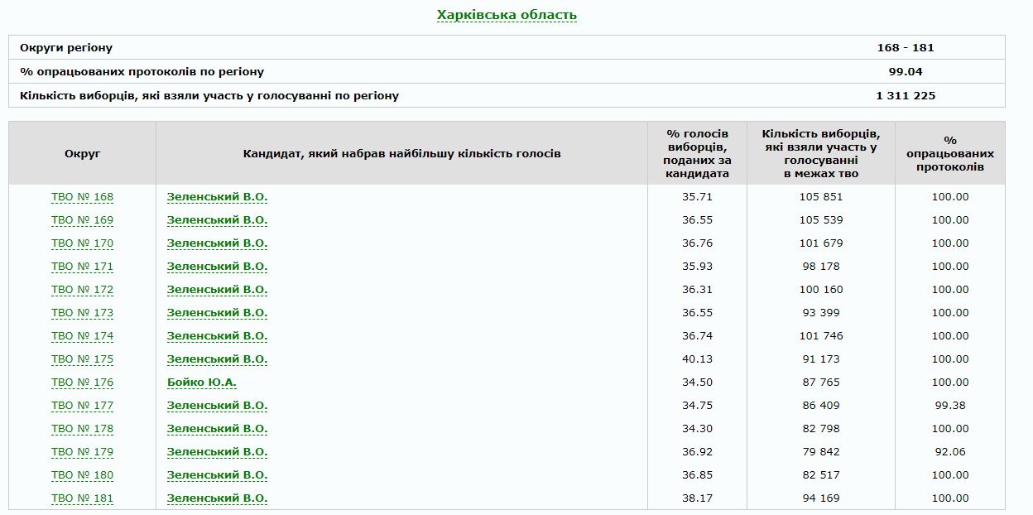
Task: Open district link ТВО № 169
Action: pyautogui.click(x=82, y=220)
